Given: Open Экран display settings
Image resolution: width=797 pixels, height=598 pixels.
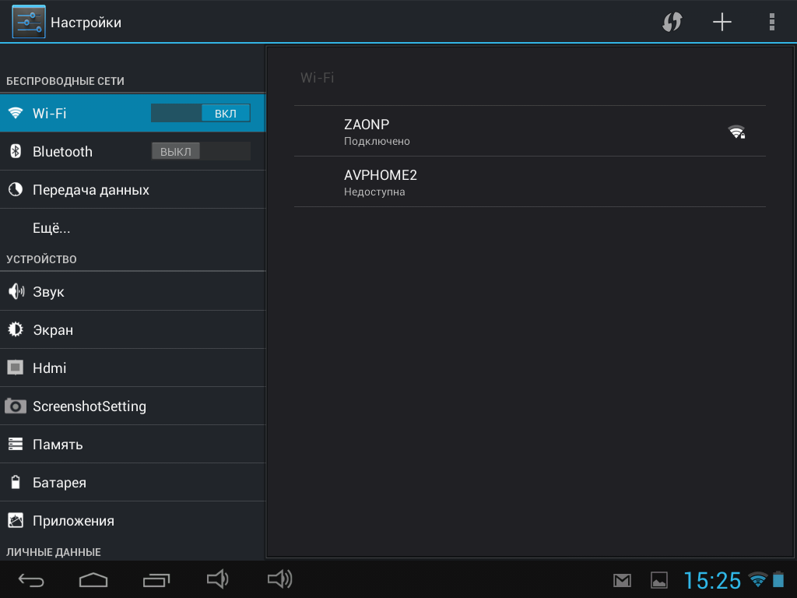Looking at the screenshot, I should point(132,329).
